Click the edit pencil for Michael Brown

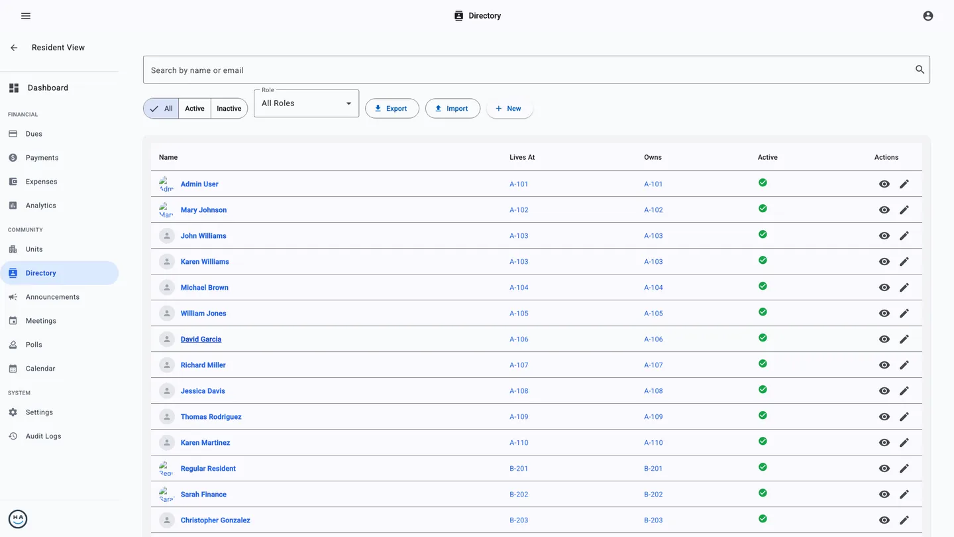[x=904, y=288]
